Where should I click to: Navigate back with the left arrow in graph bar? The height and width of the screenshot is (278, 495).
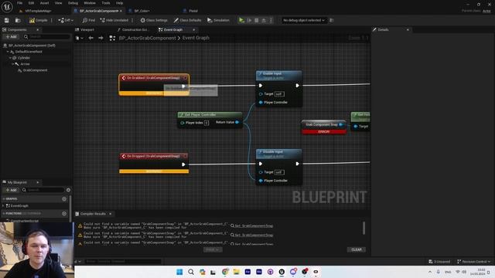(91, 38)
